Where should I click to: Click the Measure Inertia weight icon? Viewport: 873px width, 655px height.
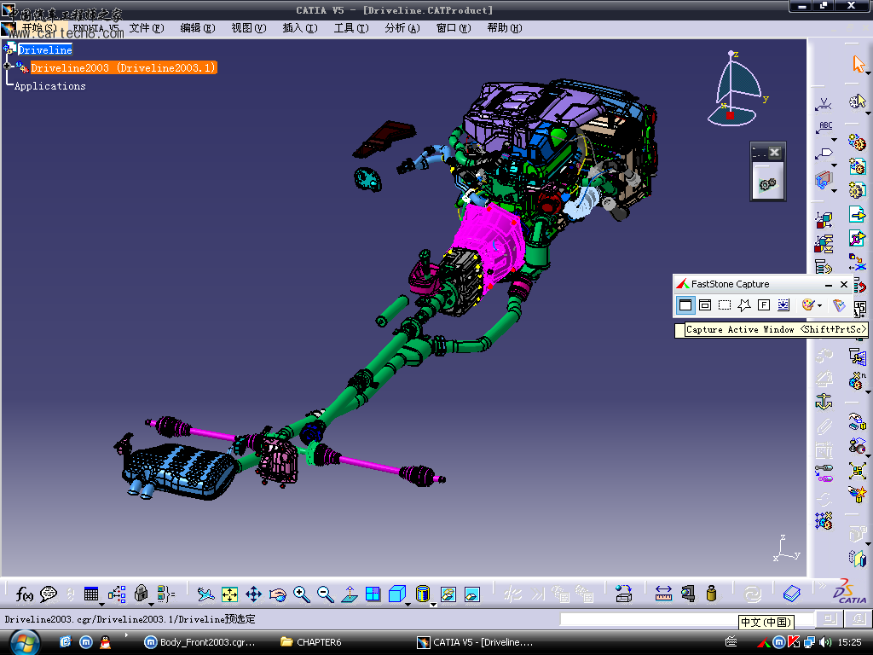712,594
